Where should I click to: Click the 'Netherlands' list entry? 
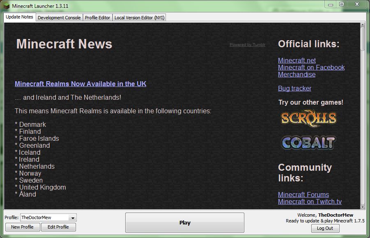37,166
